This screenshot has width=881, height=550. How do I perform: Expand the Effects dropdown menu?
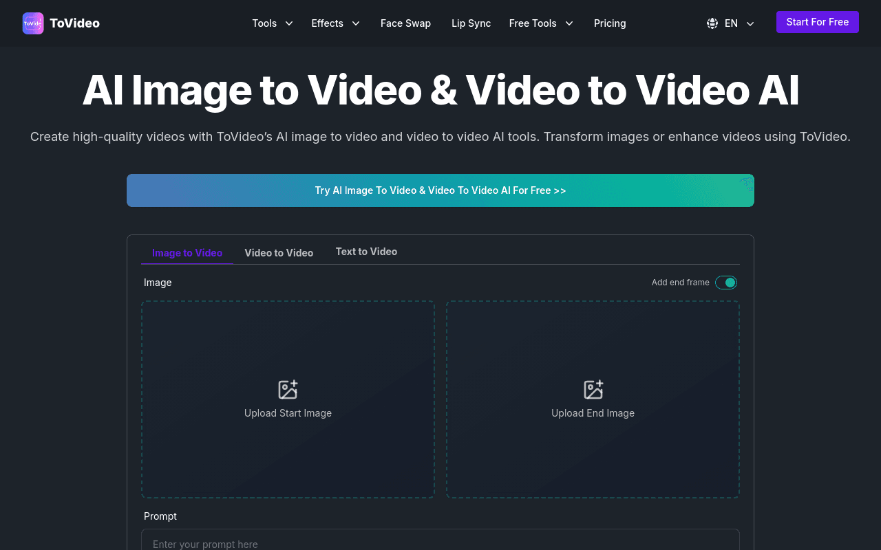coord(336,23)
